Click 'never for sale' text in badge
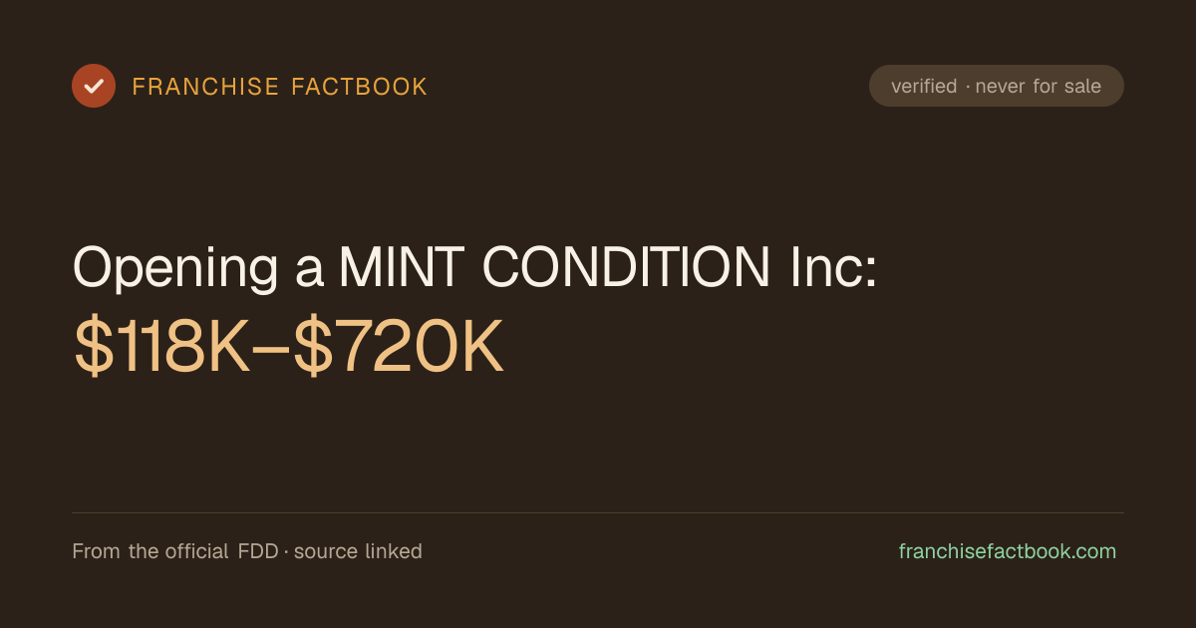This screenshot has width=1196, height=628. pos(1039,87)
